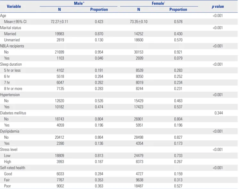Click the proportion 0.578
The image size is (239, 189).
tap(178, 22)
